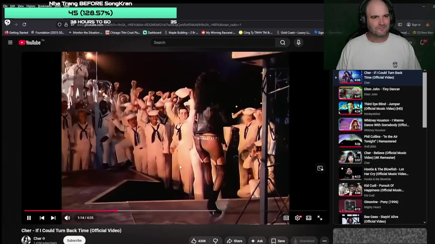
Task: Click Sign in at browser top right
Action: click(414, 25)
